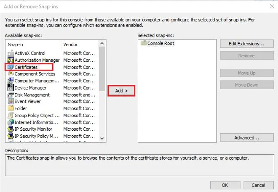278x192 pixels.
Task: Click the scroll down arrow in snap-in list
Action: [102, 138]
